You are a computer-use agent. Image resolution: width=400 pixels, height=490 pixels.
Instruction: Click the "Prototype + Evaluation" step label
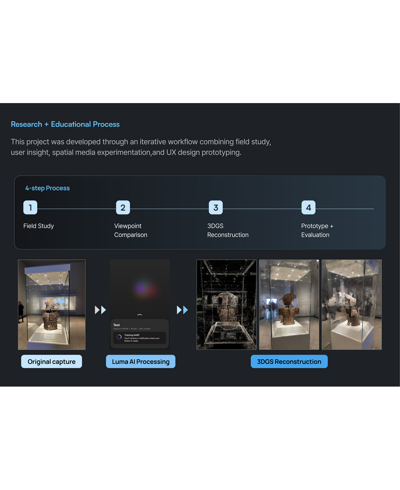(317, 230)
